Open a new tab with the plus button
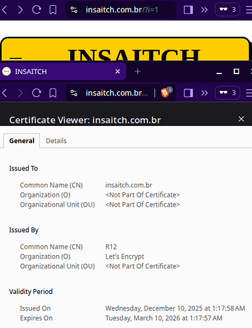The image size is (252, 328). point(137,72)
